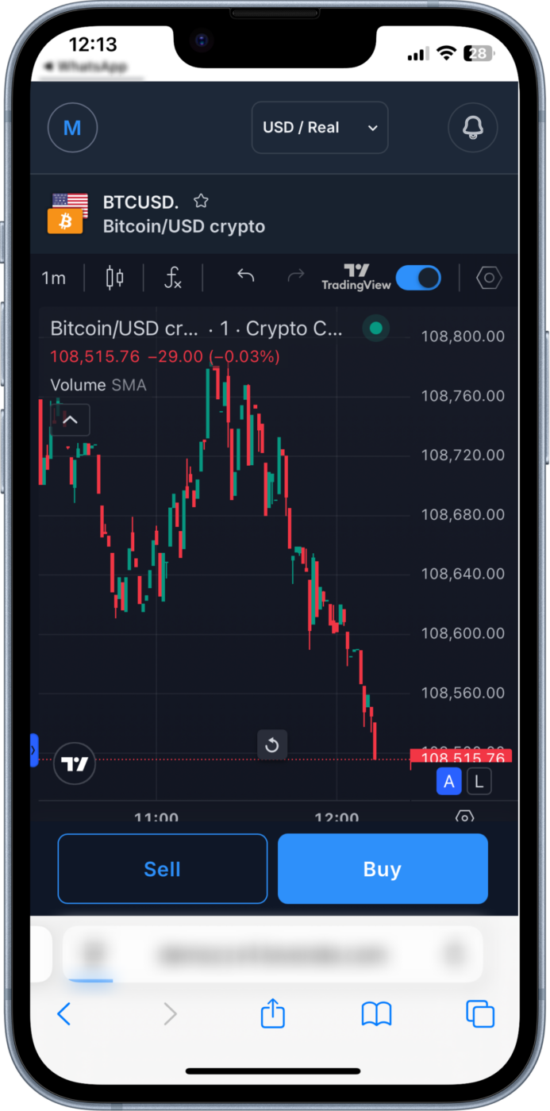Toggle the TradingView chart switch
The width and height of the screenshot is (550, 1111).
click(418, 278)
